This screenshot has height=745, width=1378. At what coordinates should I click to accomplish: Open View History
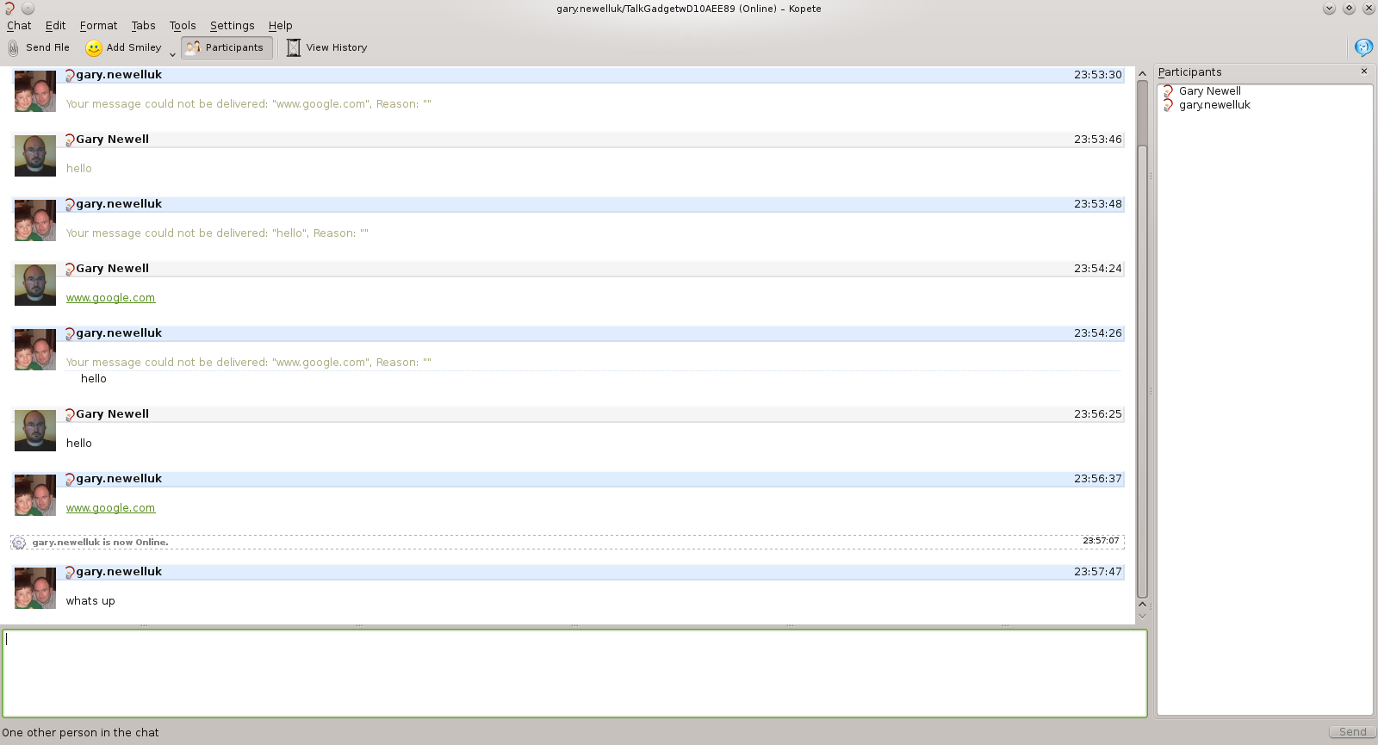(327, 48)
